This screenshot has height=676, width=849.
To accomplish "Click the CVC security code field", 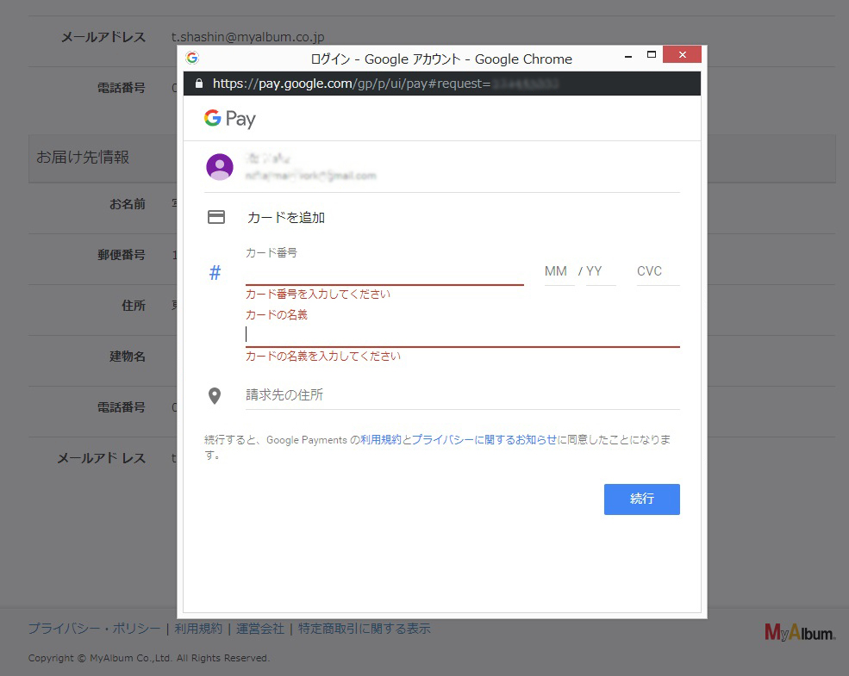I will pyautogui.click(x=656, y=272).
